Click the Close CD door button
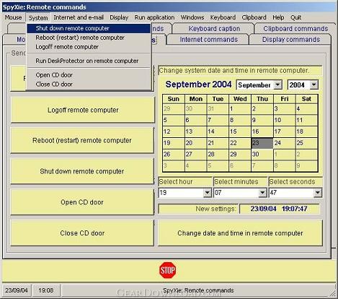Image resolution: width=338 pixels, height=299 pixels. coord(82,233)
